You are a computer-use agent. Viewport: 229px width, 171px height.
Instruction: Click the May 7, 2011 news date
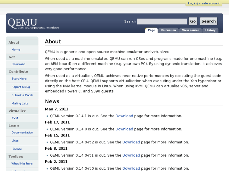56,109
